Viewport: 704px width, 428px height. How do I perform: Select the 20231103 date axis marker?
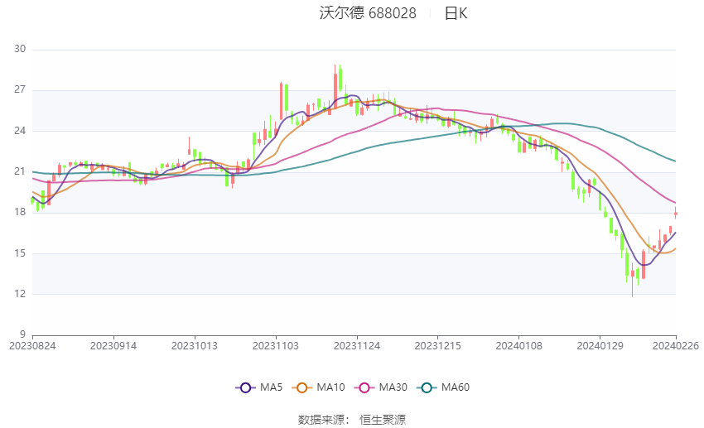tap(276, 346)
